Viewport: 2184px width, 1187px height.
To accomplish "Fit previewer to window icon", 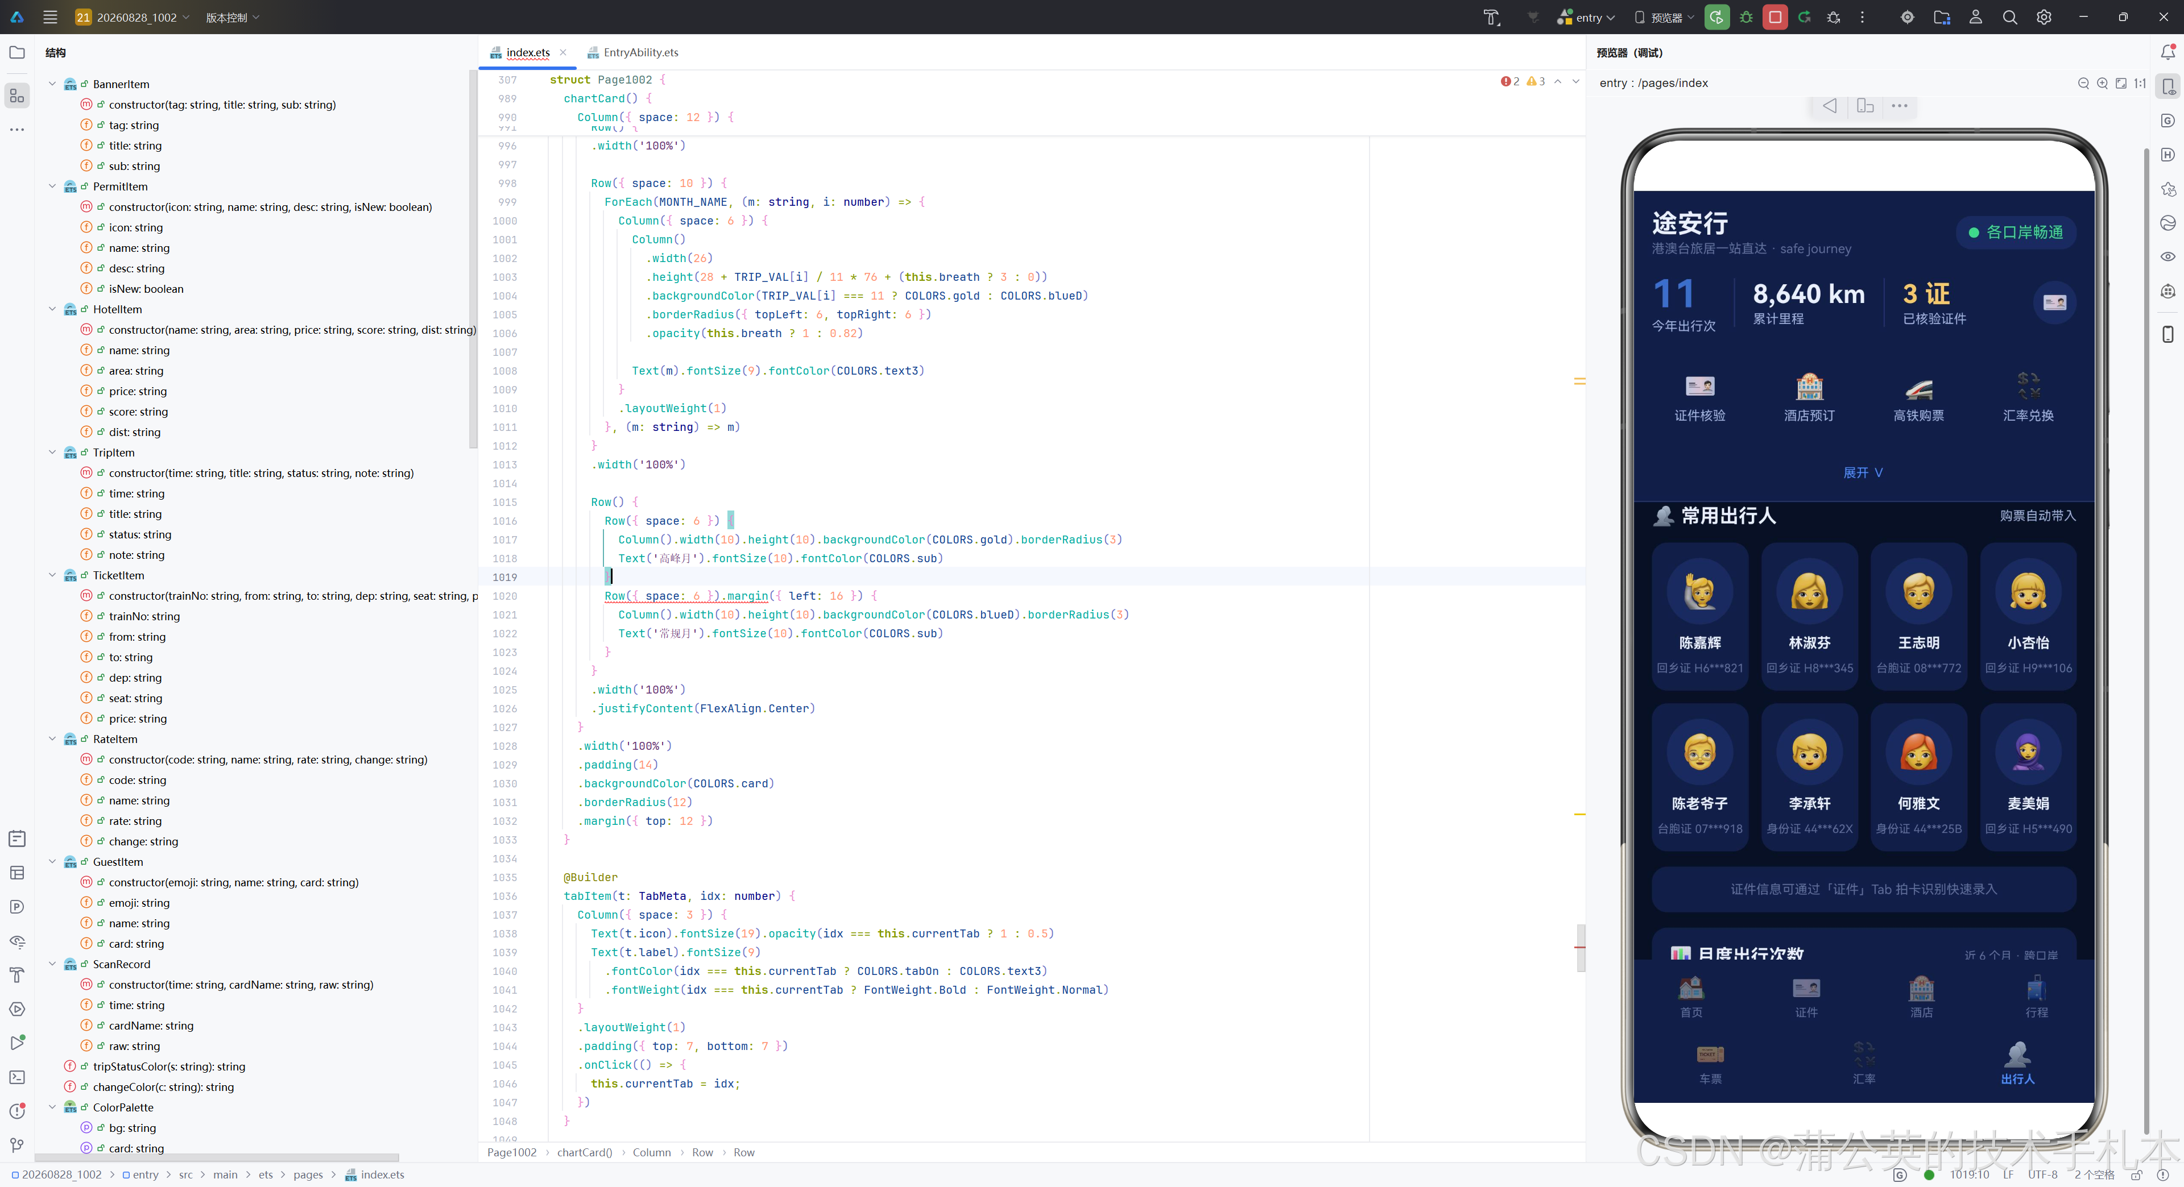I will [x=2120, y=83].
